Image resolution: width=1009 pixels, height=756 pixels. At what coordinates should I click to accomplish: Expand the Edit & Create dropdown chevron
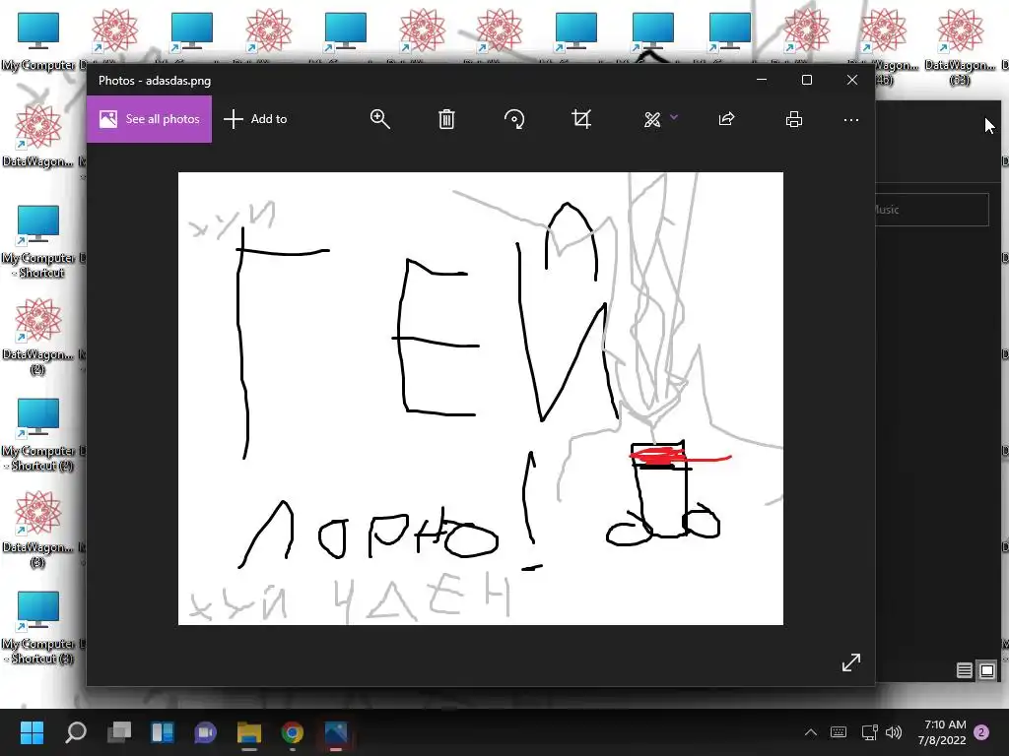click(x=674, y=117)
